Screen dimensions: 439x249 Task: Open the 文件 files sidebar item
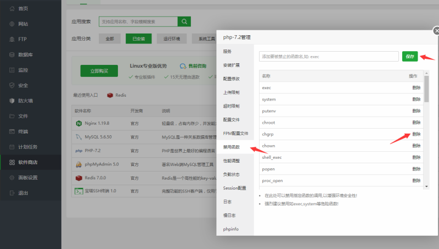click(x=31, y=116)
